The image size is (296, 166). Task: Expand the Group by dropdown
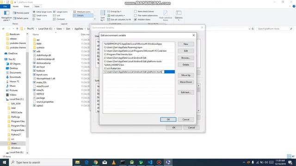click(x=114, y=12)
